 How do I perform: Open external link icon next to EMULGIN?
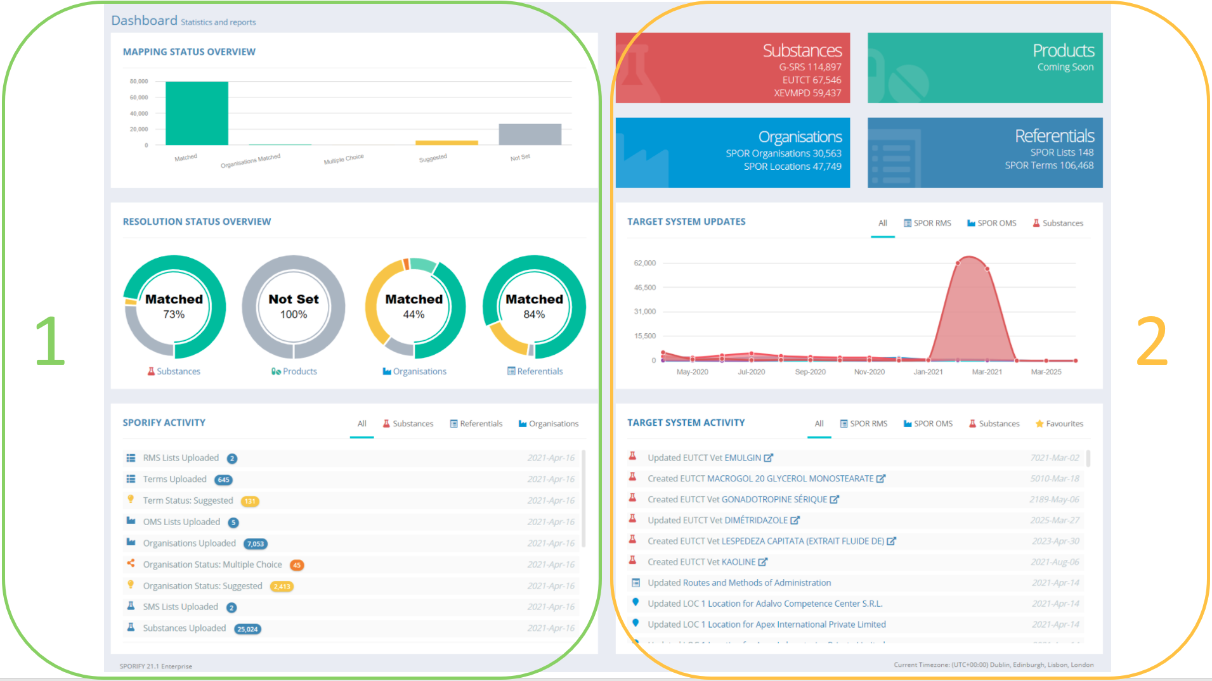point(768,457)
